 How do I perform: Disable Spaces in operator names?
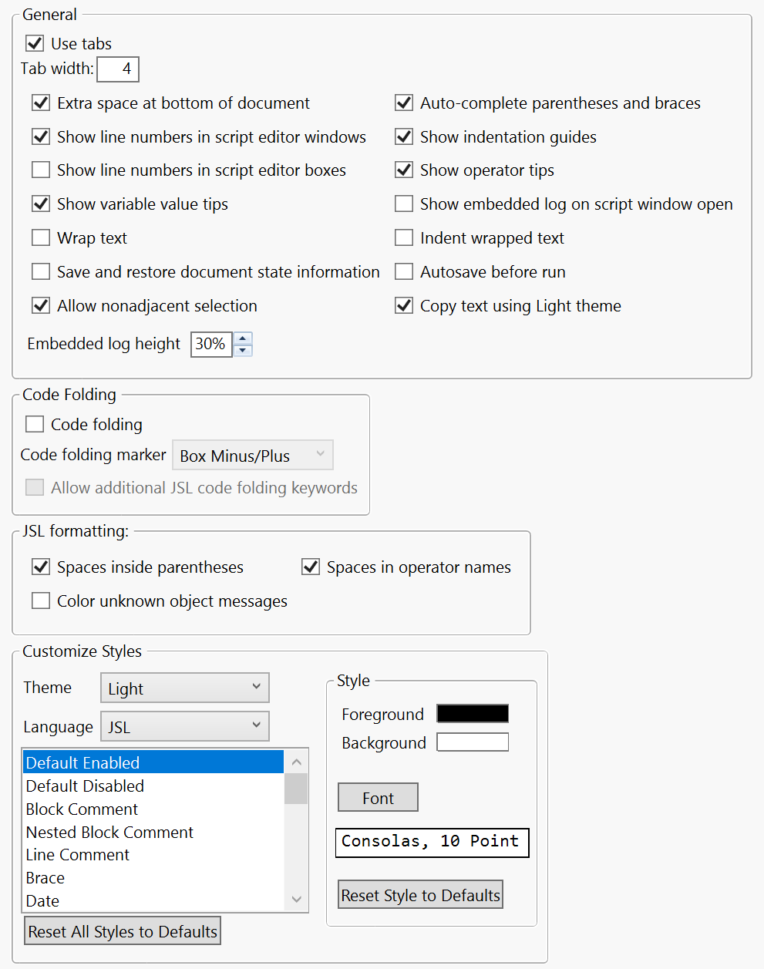point(310,567)
